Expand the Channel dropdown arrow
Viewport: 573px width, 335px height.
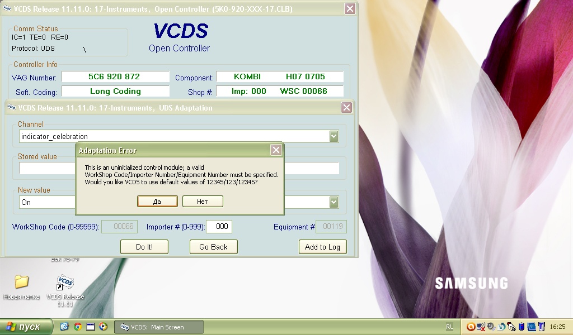[x=334, y=136]
